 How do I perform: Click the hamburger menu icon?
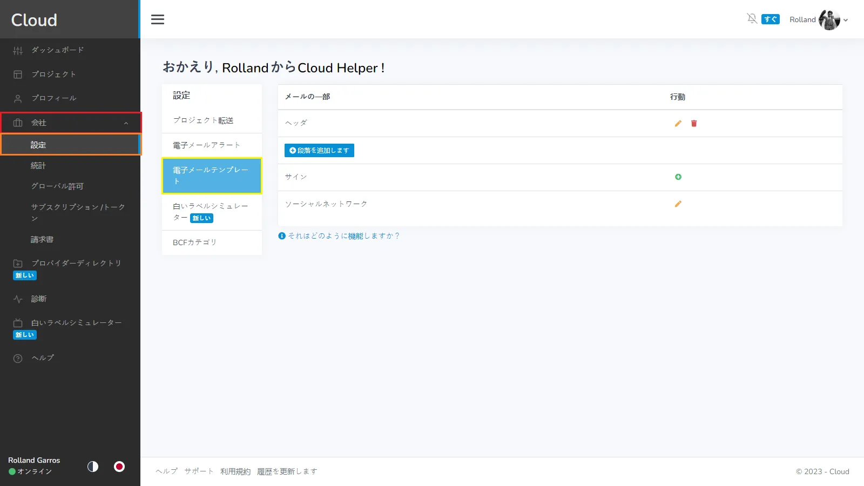pos(158,19)
